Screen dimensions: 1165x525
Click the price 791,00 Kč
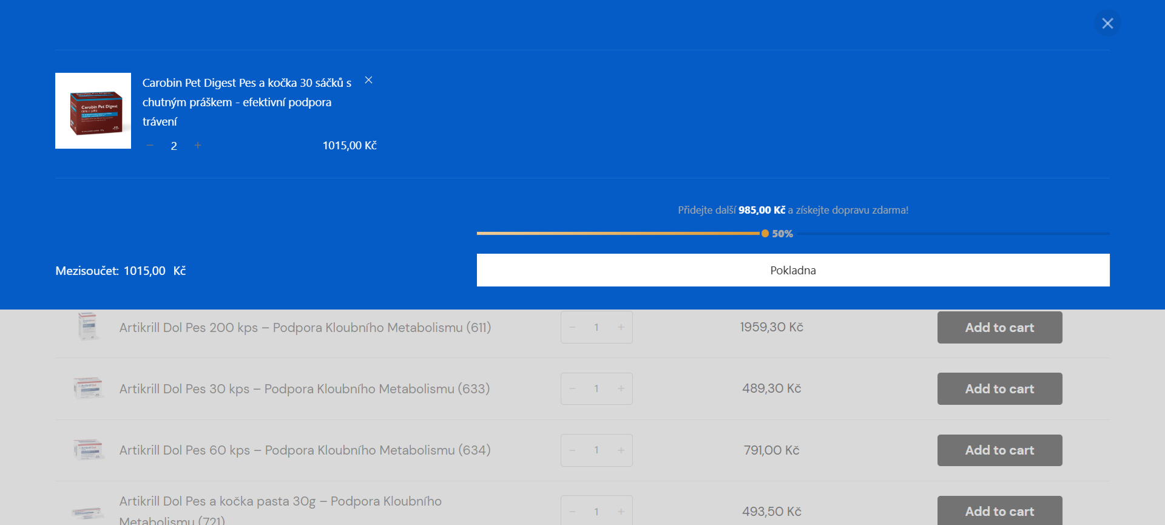click(x=771, y=450)
